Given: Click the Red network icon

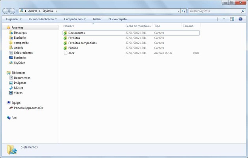Looking at the screenshot, I should coord(9,118).
